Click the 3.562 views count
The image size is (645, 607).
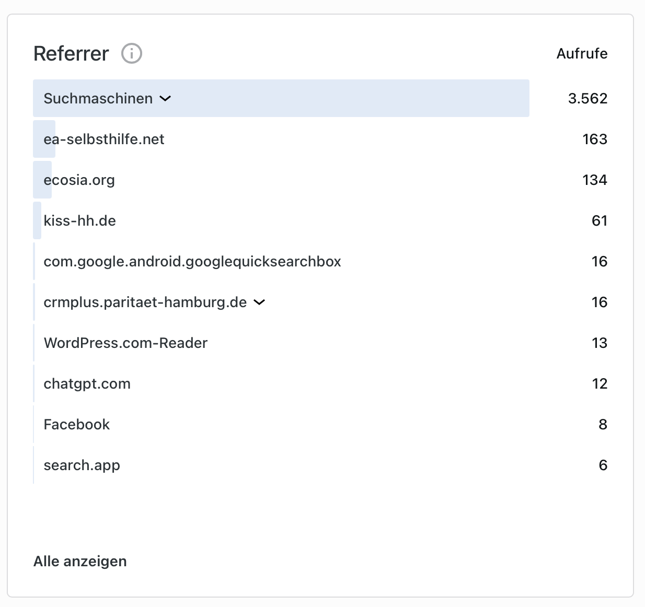[x=588, y=99]
